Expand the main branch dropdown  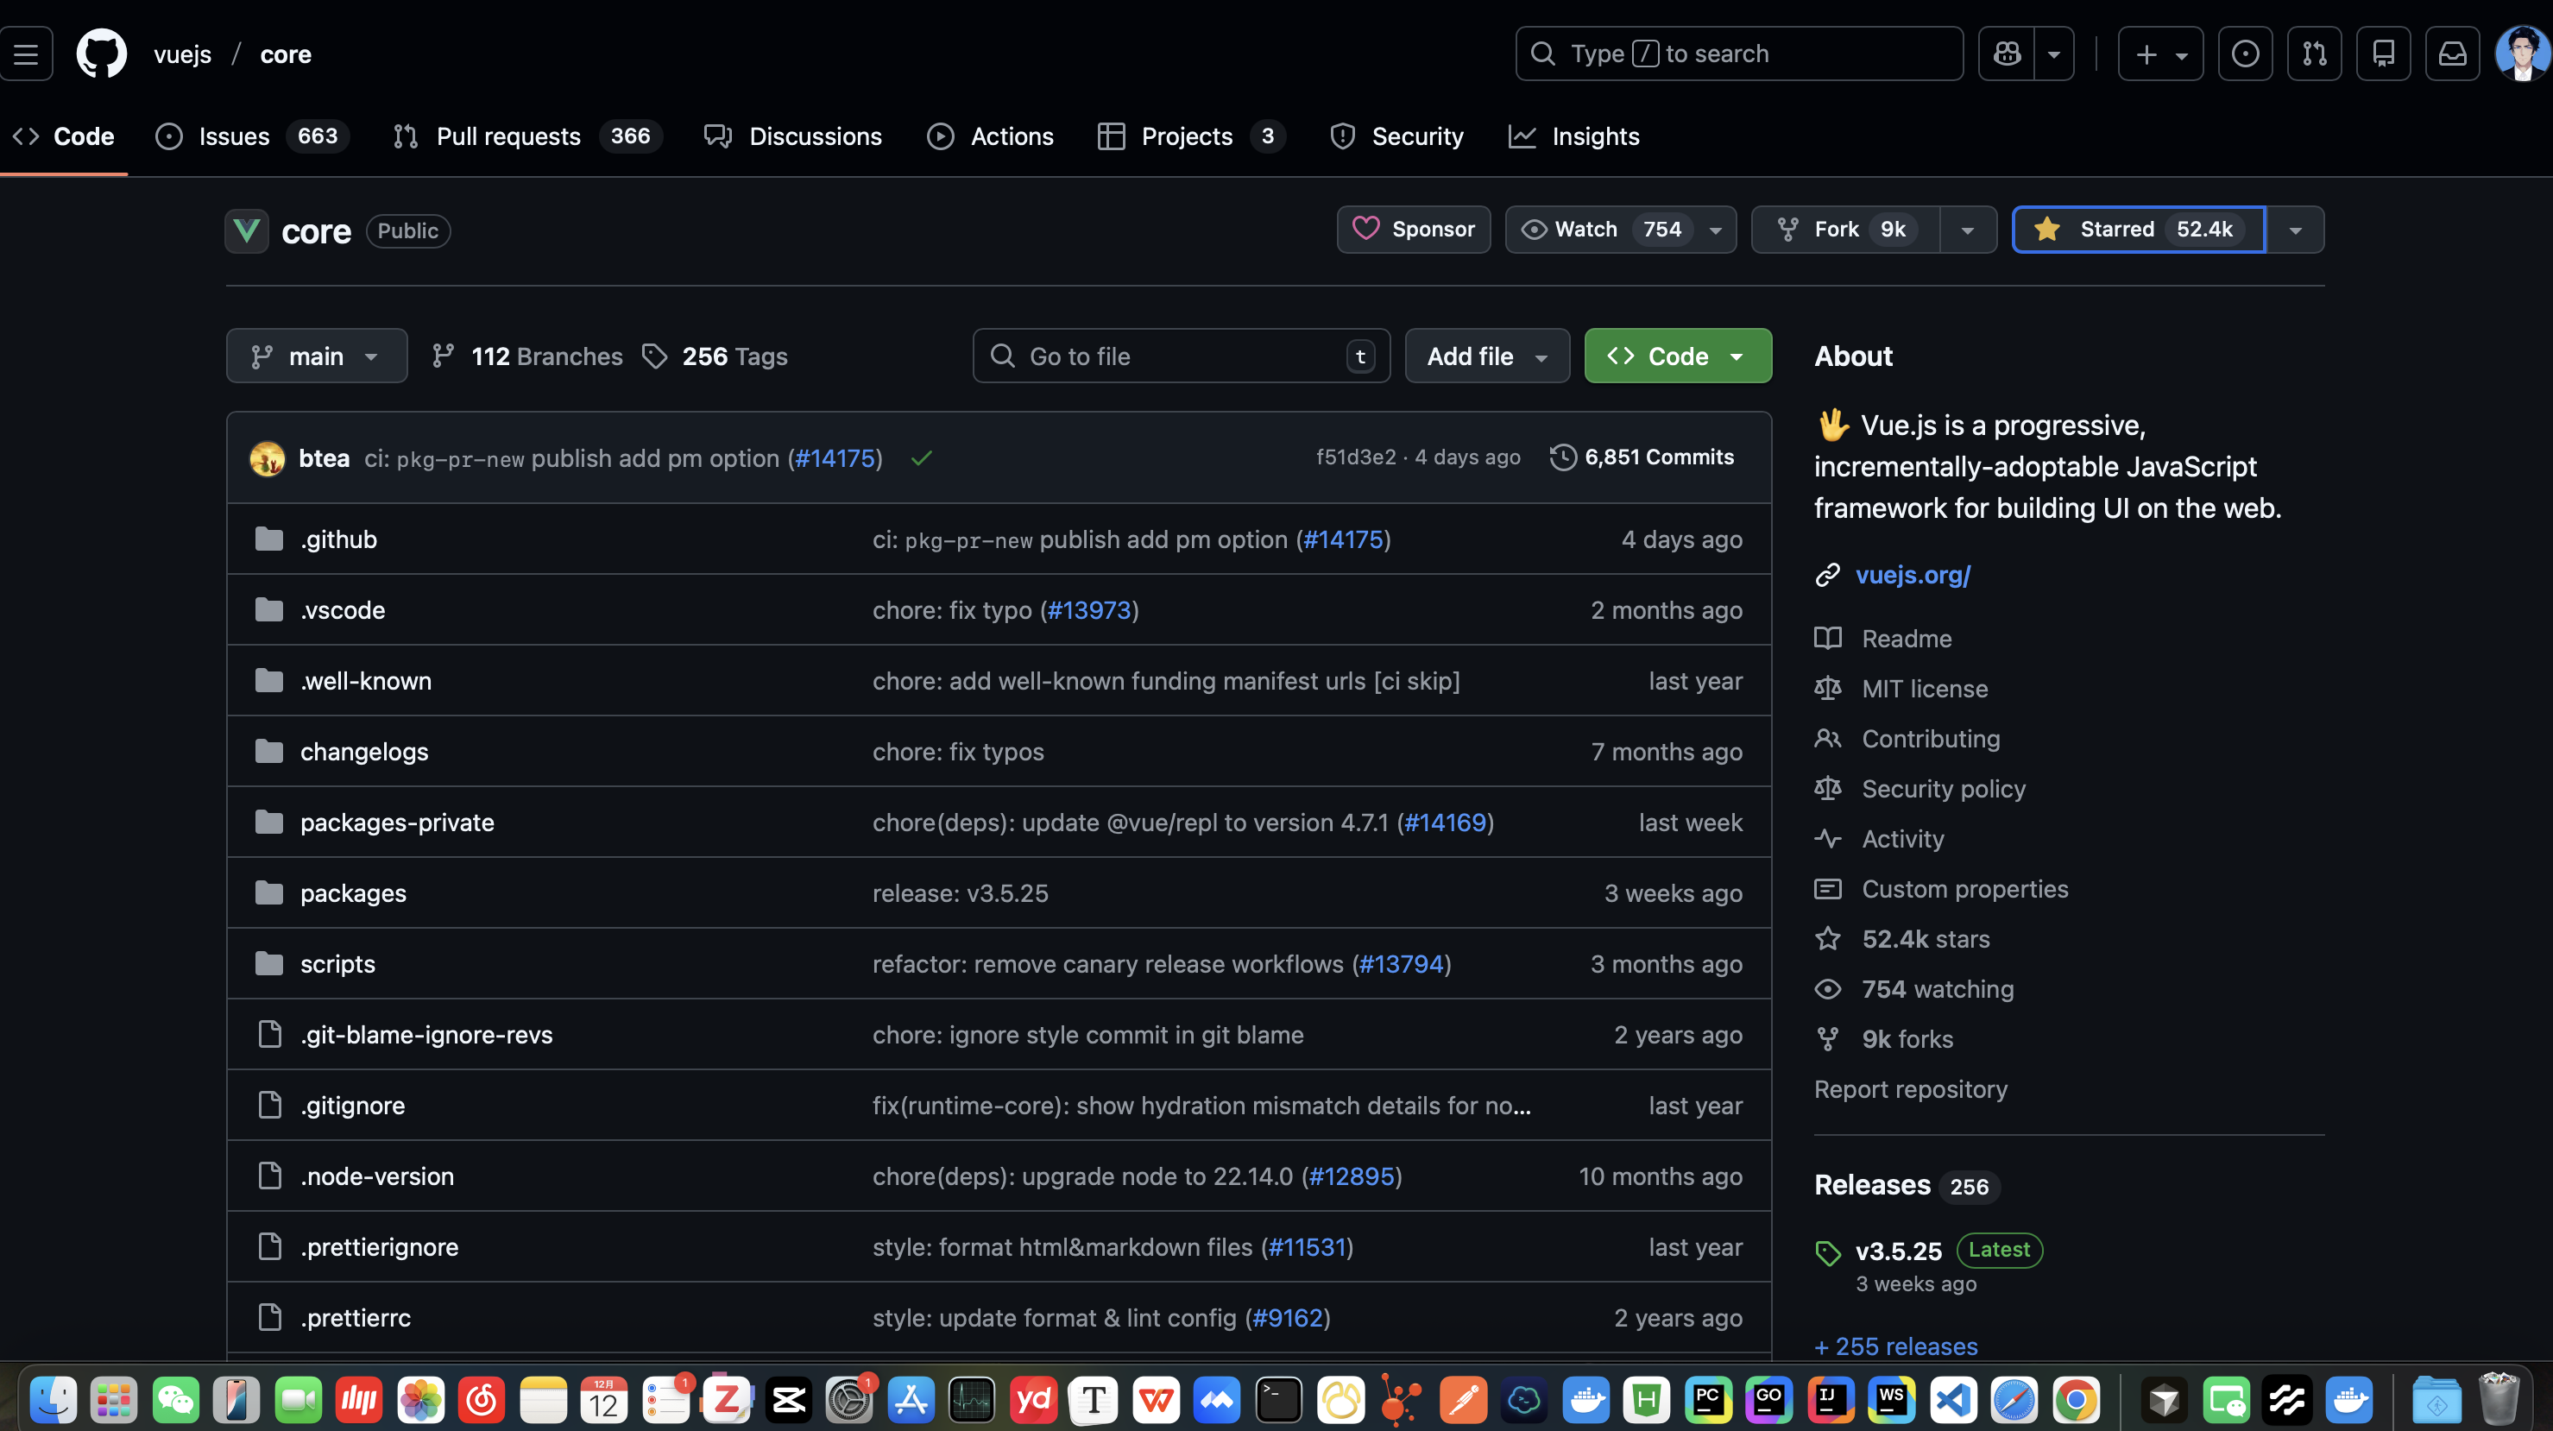[x=316, y=356]
